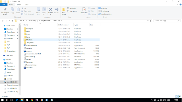Open Properties with the checkmark icon
Screen dimensions: 182x102
84,11
